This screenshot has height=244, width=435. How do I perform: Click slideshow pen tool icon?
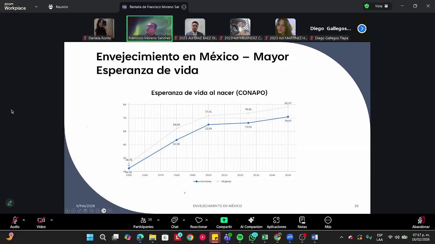point(80,211)
